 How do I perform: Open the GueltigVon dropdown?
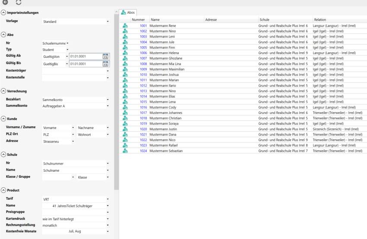pyautogui.click(x=55, y=57)
